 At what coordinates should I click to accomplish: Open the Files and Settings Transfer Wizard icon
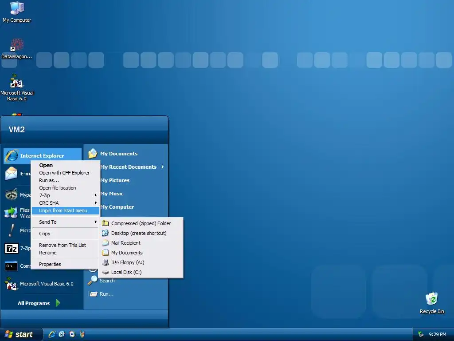click(11, 213)
